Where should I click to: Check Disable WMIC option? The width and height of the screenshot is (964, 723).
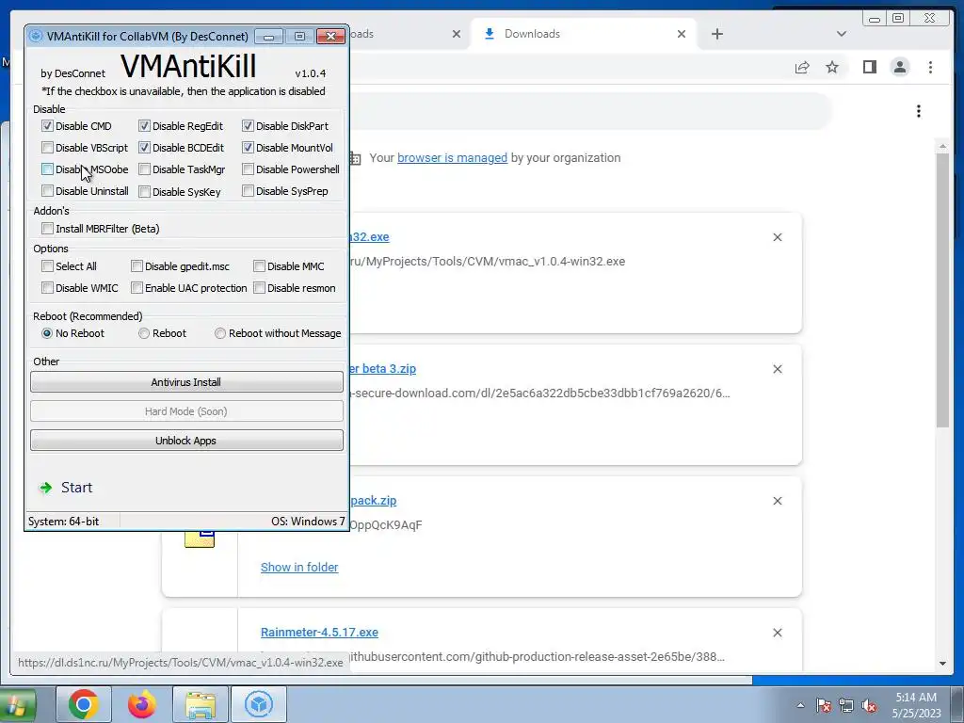point(47,288)
